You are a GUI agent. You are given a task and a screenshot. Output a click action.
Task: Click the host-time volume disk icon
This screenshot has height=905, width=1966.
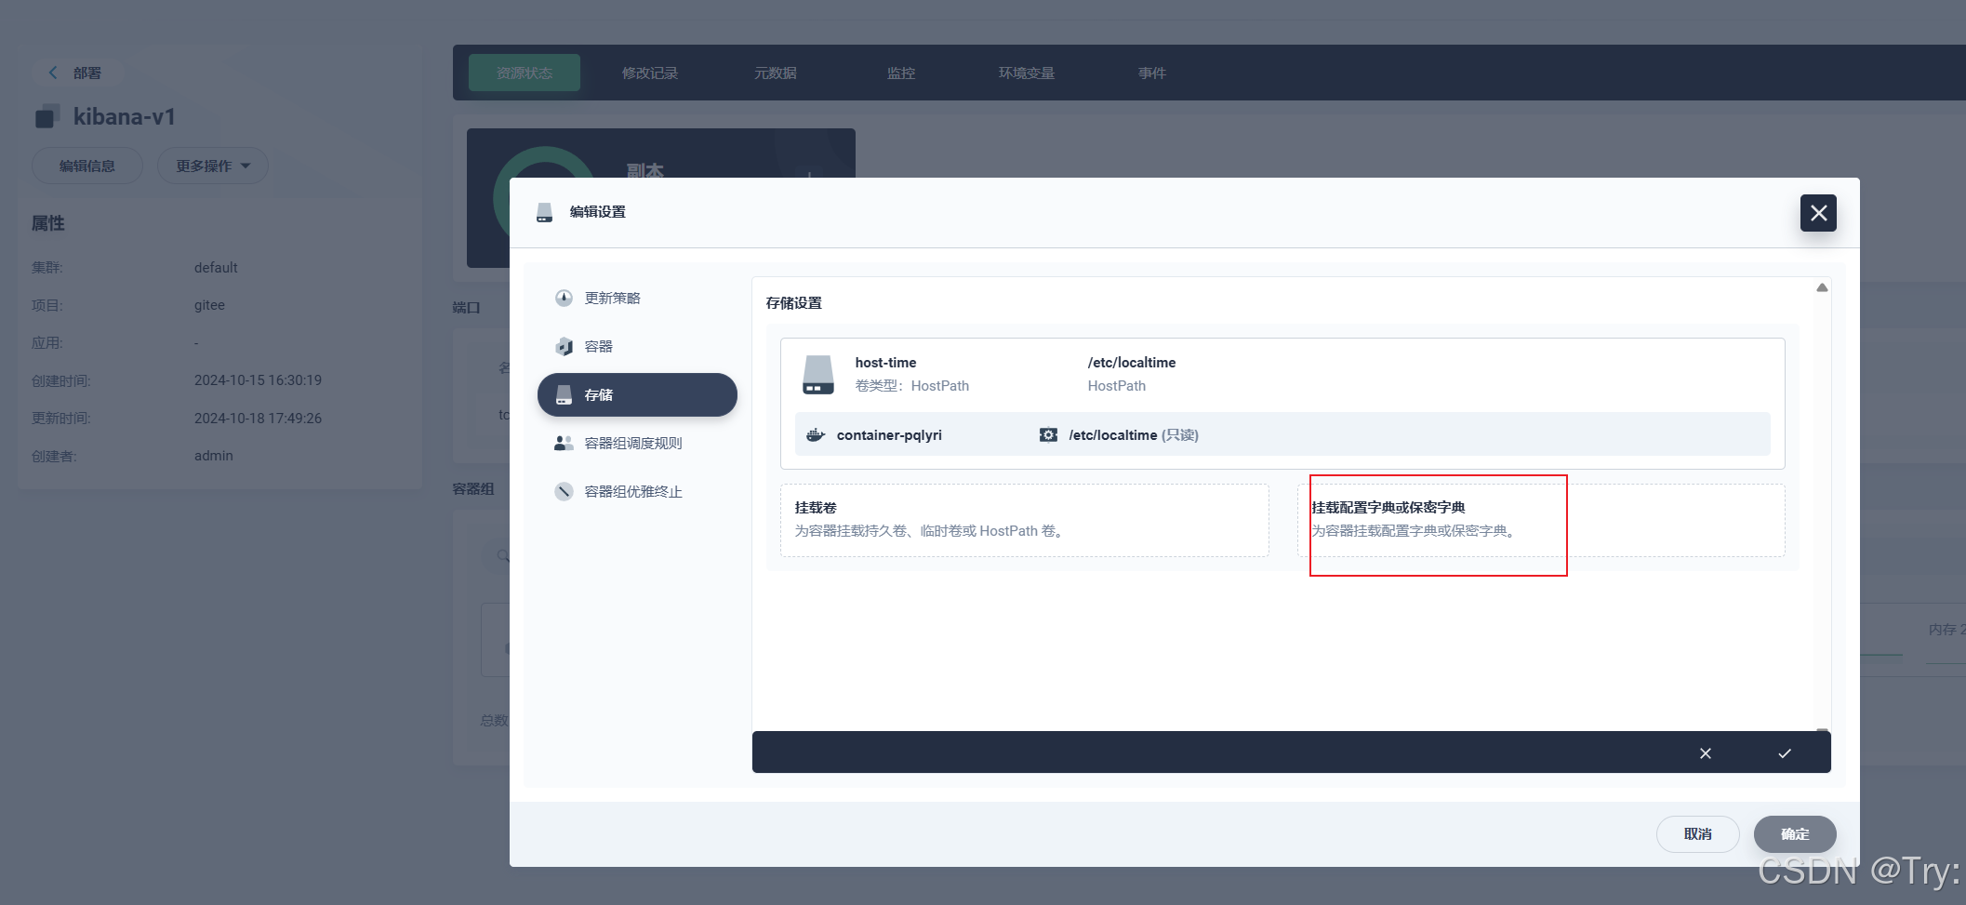pyautogui.click(x=817, y=374)
